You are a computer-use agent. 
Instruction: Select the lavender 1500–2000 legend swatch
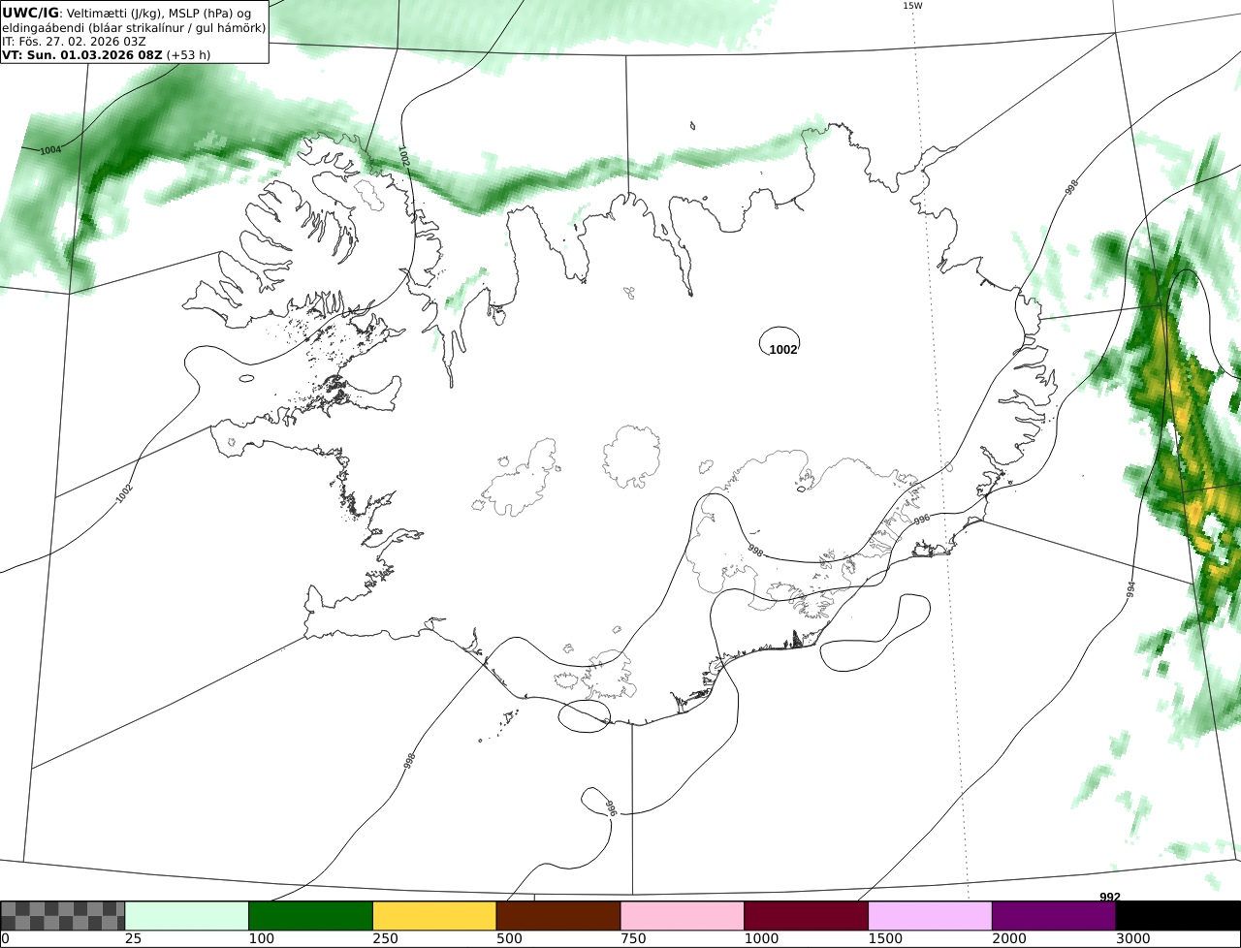931,916
